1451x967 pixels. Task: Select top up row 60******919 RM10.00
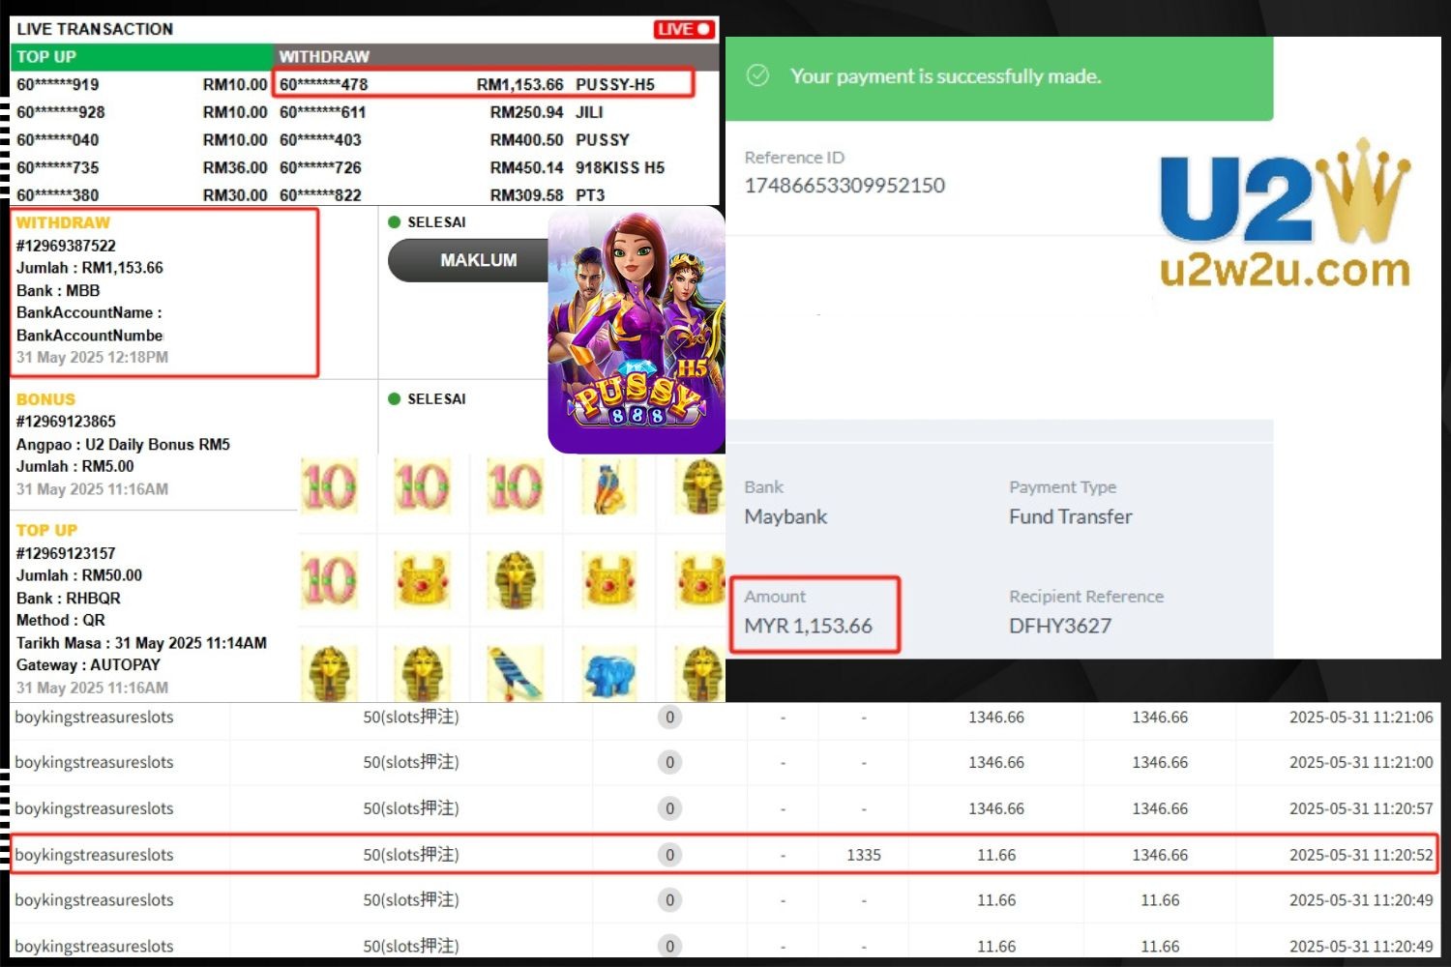141,85
